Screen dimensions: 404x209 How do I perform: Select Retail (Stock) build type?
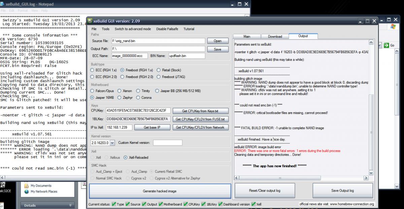(159, 70)
